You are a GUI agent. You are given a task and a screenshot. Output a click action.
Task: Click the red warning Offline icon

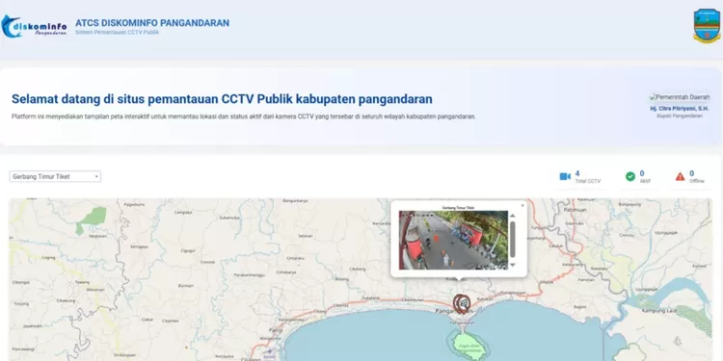tap(681, 176)
